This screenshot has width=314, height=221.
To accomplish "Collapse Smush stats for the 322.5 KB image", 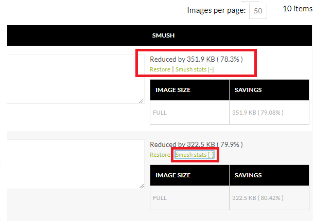I will click(x=195, y=155).
